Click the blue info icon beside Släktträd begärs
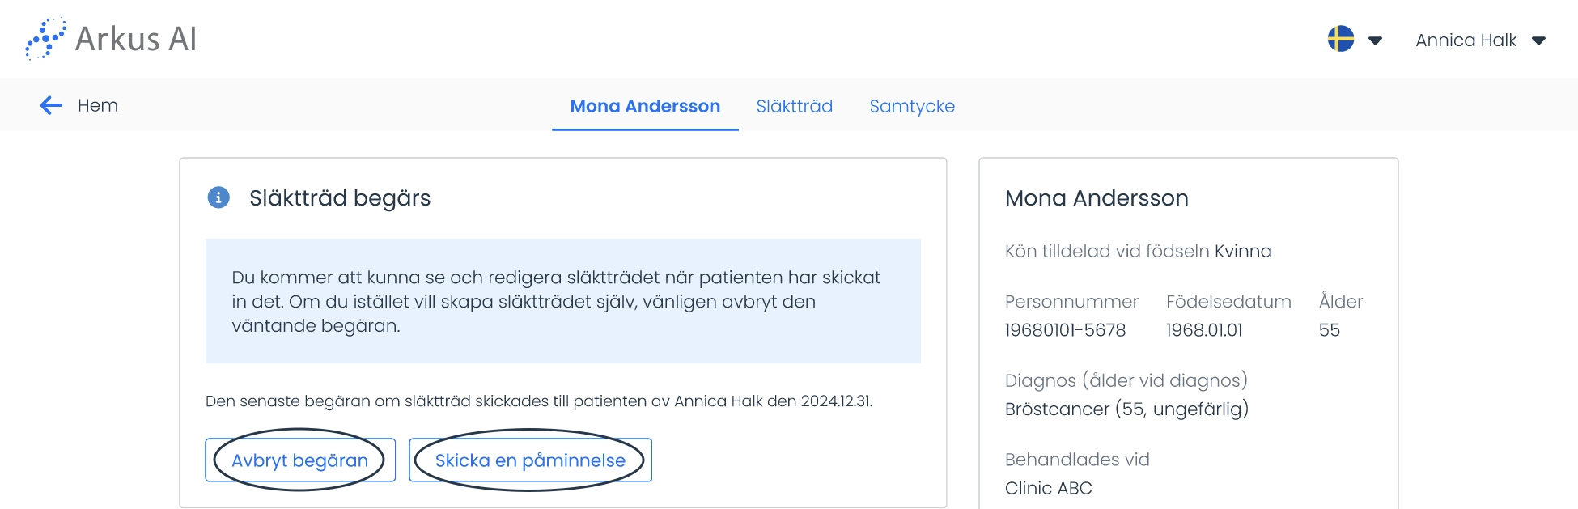This screenshot has width=1578, height=509. [x=218, y=197]
